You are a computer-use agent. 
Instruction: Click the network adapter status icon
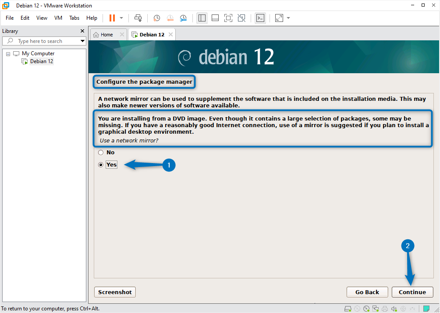[376, 309]
